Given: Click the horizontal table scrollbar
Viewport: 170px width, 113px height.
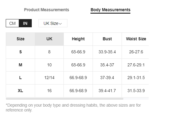Looking at the screenshot, I should 64,99.
